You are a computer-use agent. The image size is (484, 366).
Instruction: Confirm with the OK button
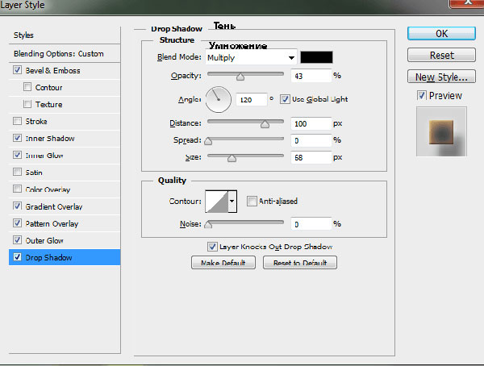coord(441,33)
